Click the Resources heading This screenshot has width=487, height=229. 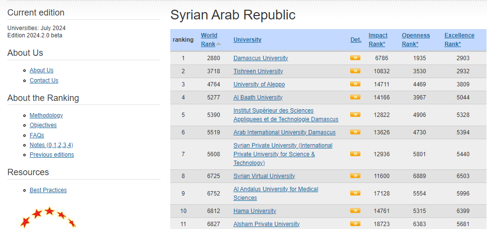28,172
